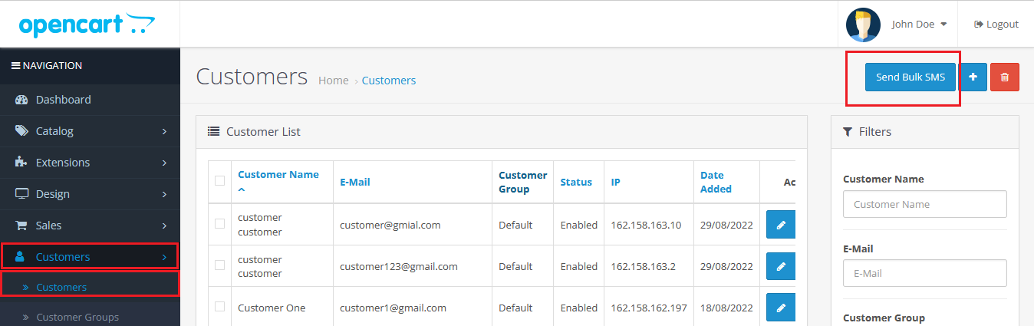Click the OpenCart logo

pyautogui.click(x=87, y=25)
